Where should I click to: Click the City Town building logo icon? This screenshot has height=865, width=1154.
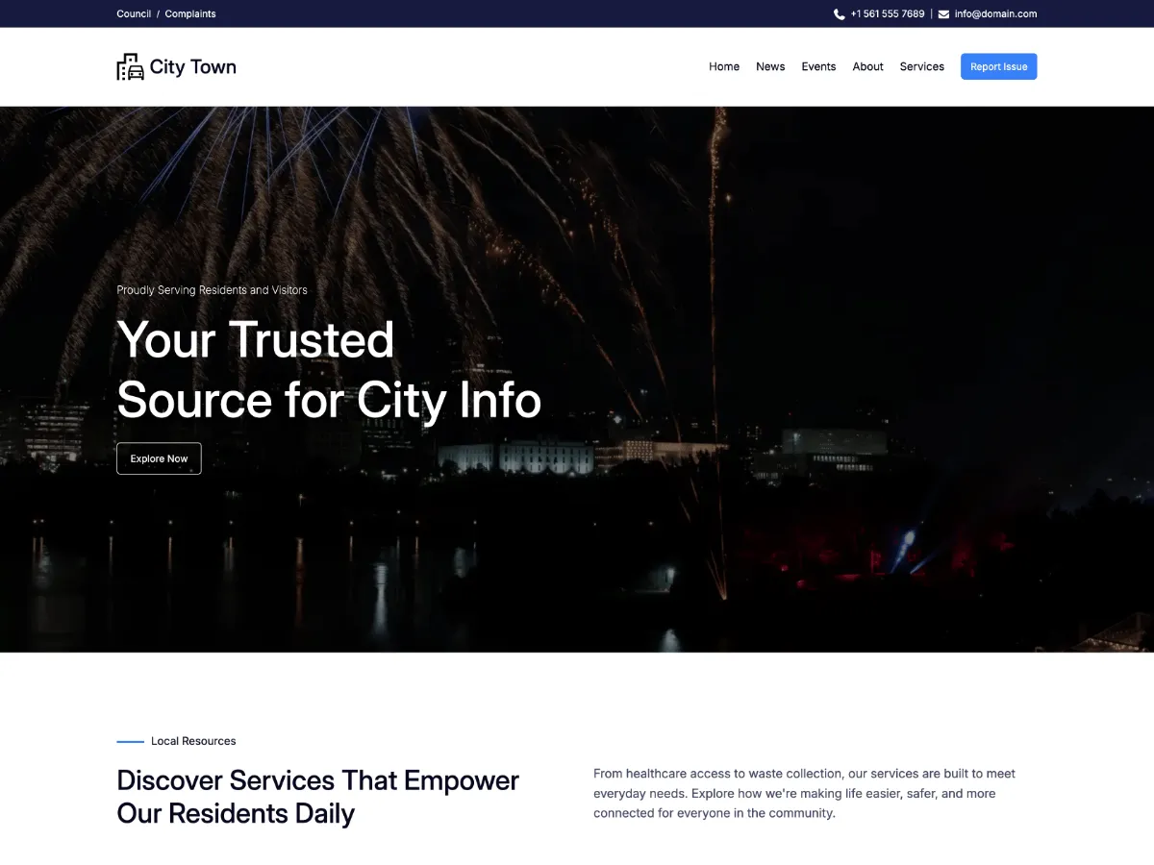(130, 66)
